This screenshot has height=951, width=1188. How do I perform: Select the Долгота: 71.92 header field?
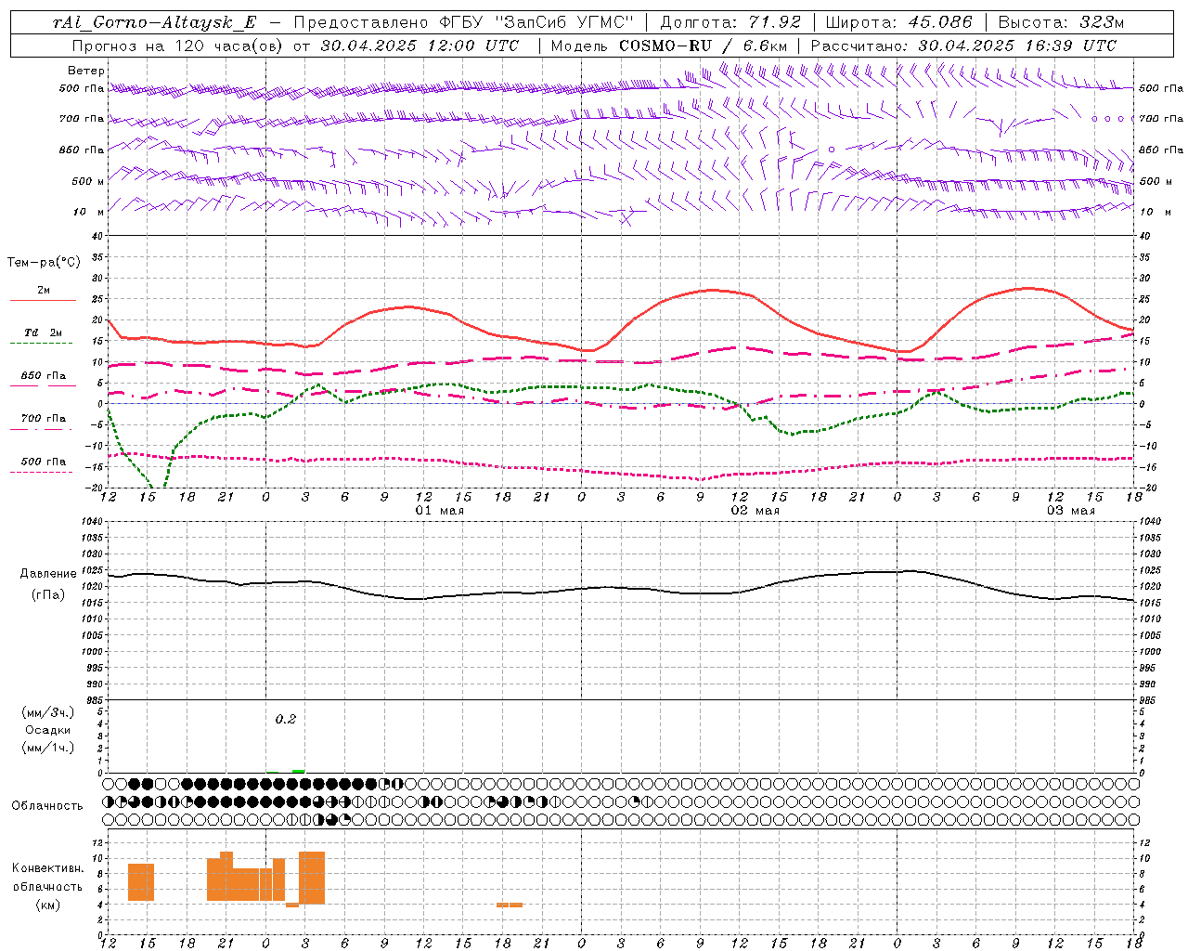point(730,22)
